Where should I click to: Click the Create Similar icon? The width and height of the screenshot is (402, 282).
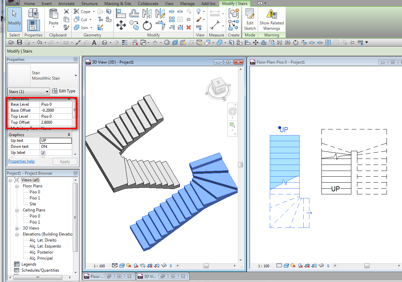(x=234, y=25)
